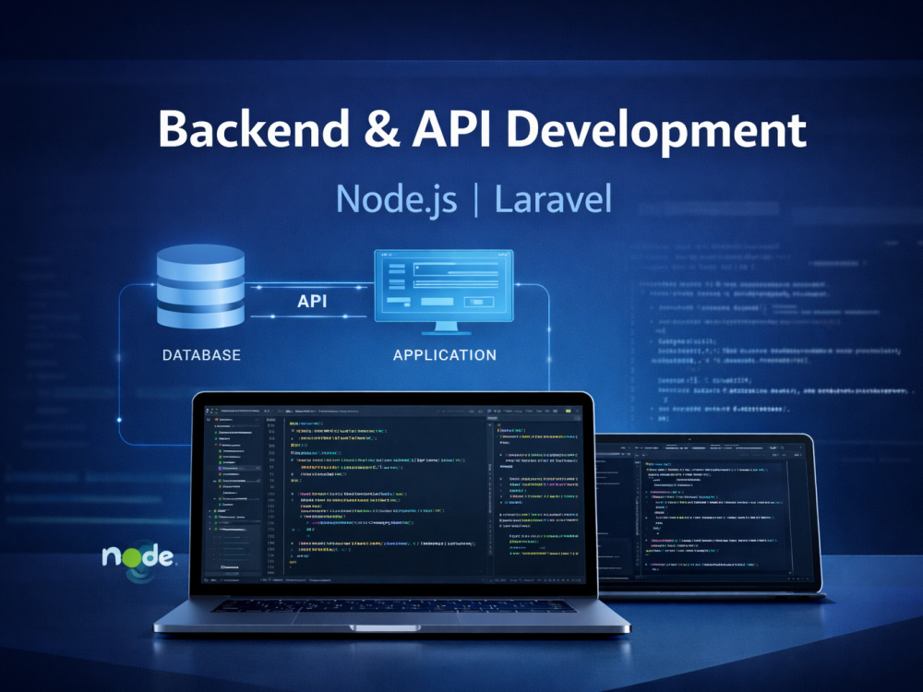
Task: Click the application monitor icon
Action: (444, 292)
